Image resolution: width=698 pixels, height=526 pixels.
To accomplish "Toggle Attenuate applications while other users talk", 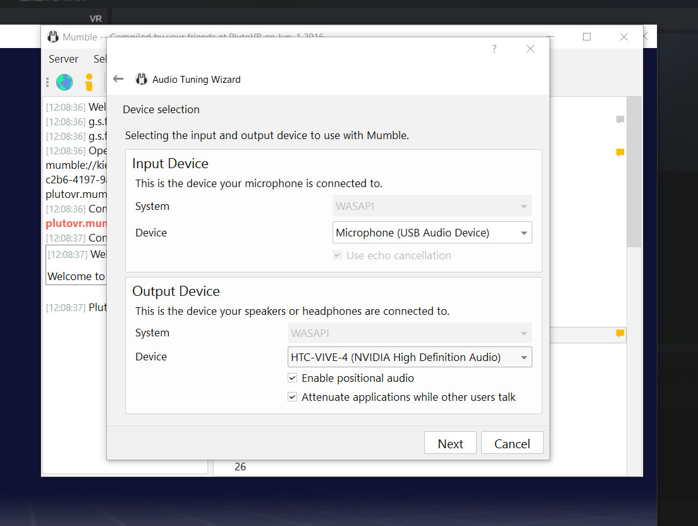I will click(x=293, y=396).
